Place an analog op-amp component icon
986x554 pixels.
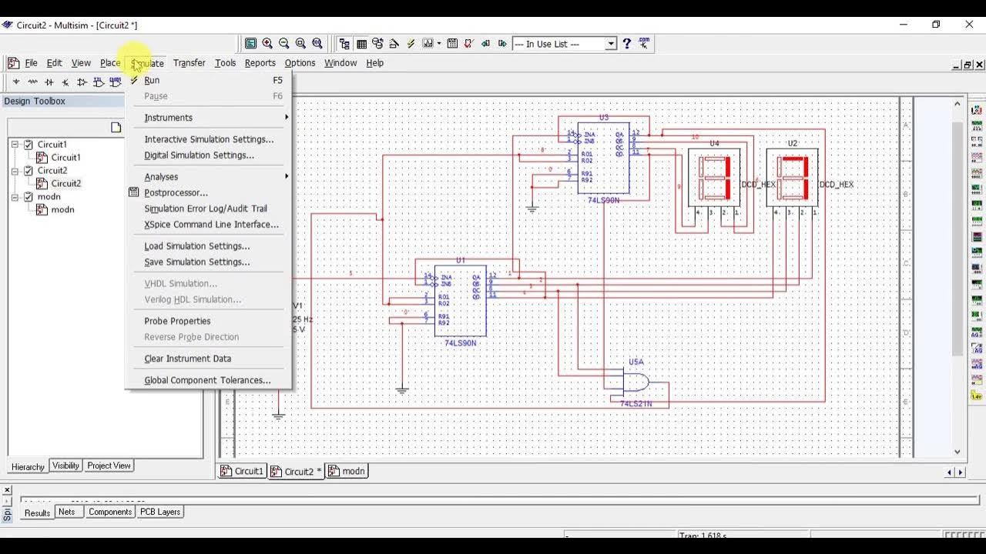(x=82, y=82)
